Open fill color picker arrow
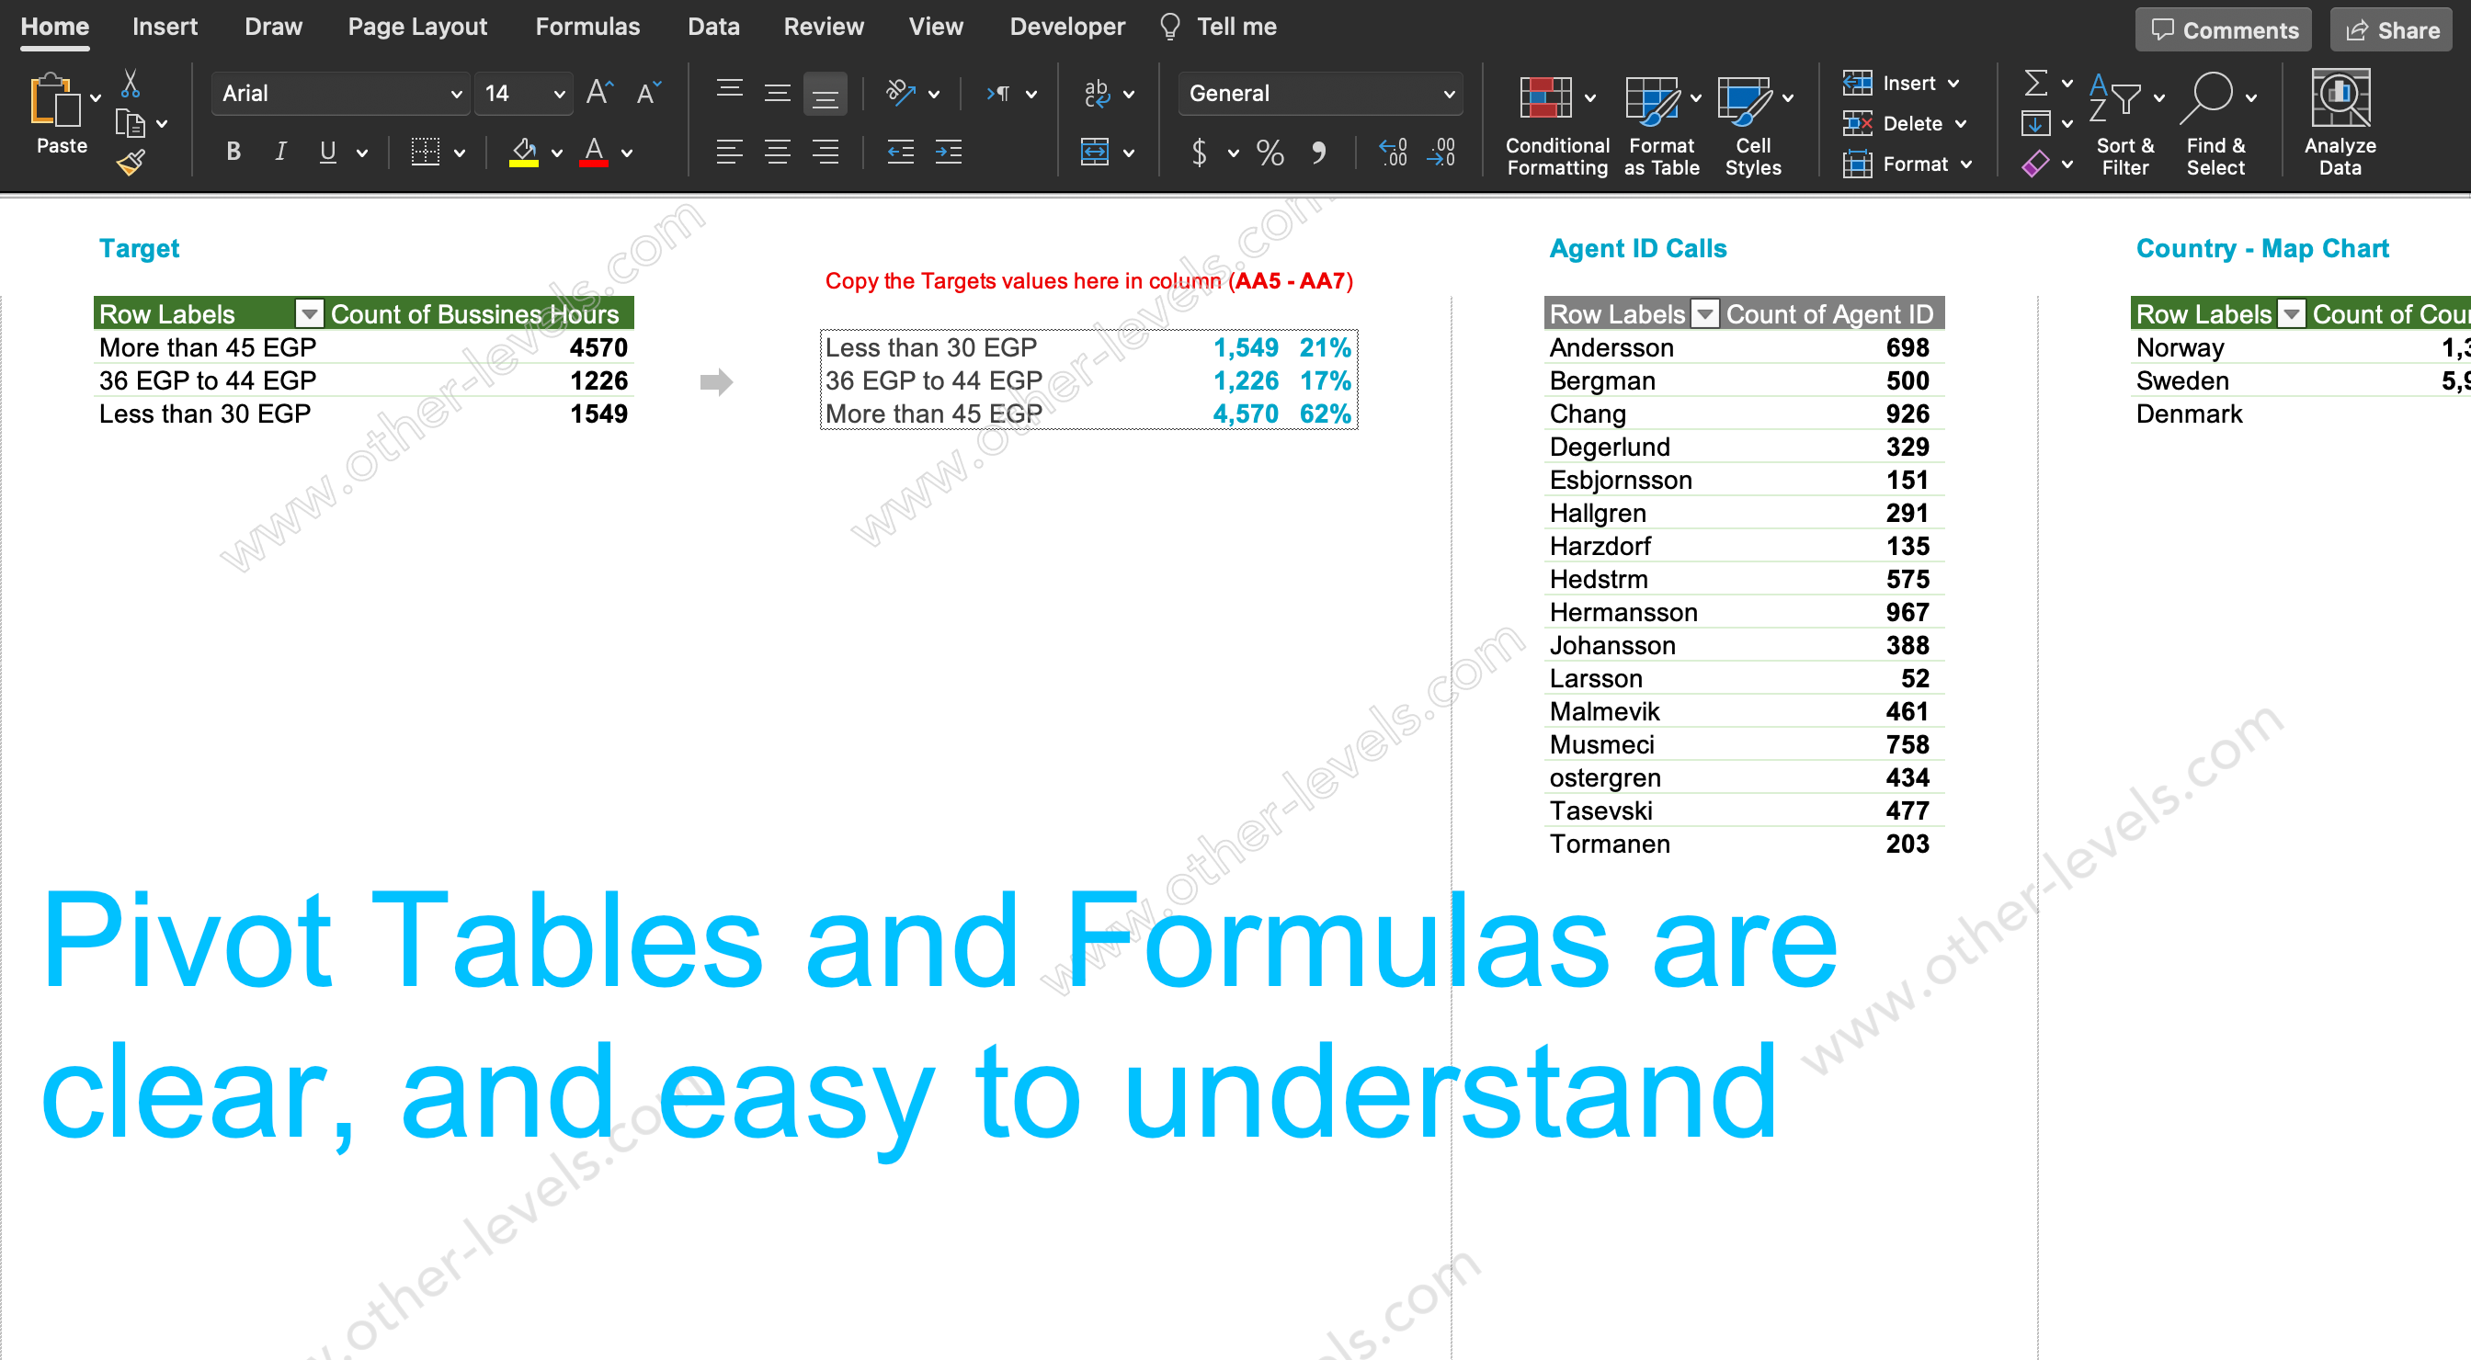2471x1360 pixels. tap(556, 153)
